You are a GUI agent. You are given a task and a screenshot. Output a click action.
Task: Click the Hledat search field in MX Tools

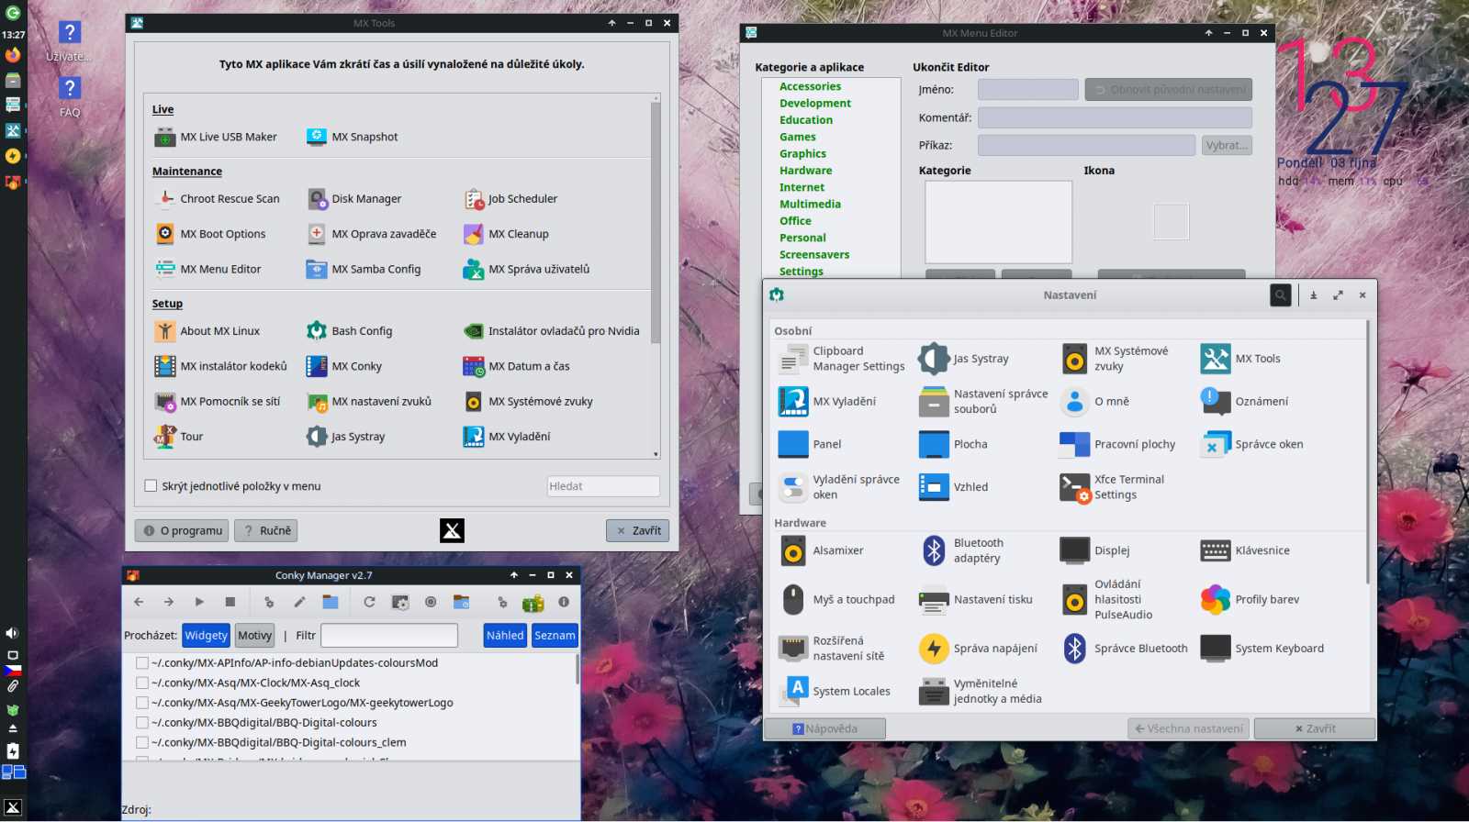603,486
